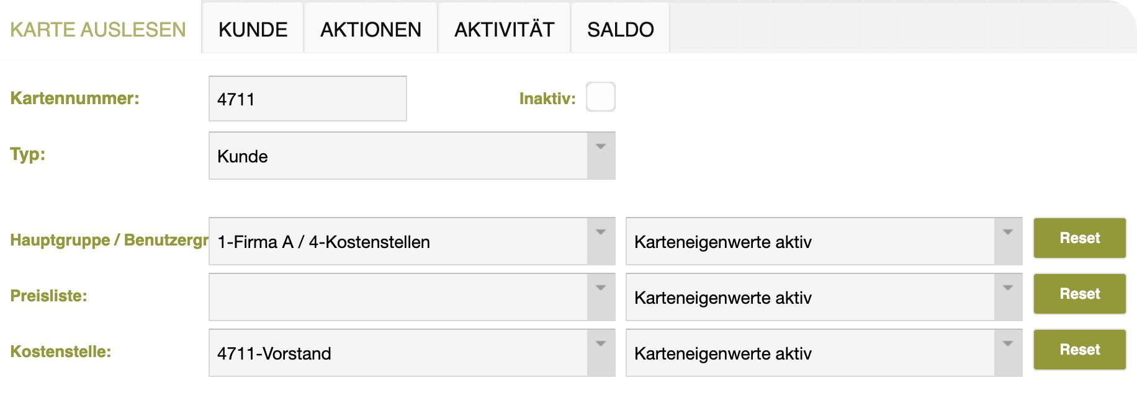This screenshot has width=1137, height=398.
Task: Open the Hauptgruppe / Benutzergruppe dropdown arrow
Action: 601,241
